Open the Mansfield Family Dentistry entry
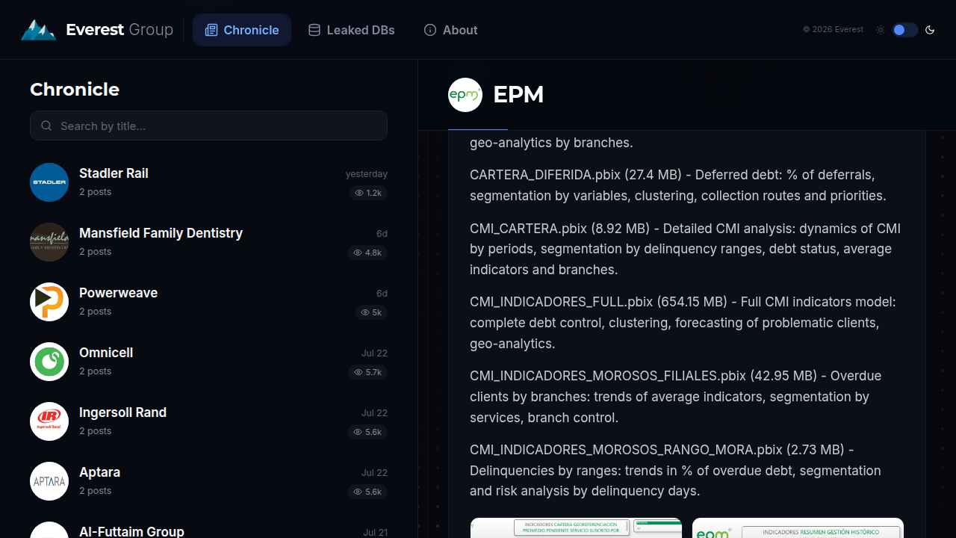 click(x=208, y=242)
